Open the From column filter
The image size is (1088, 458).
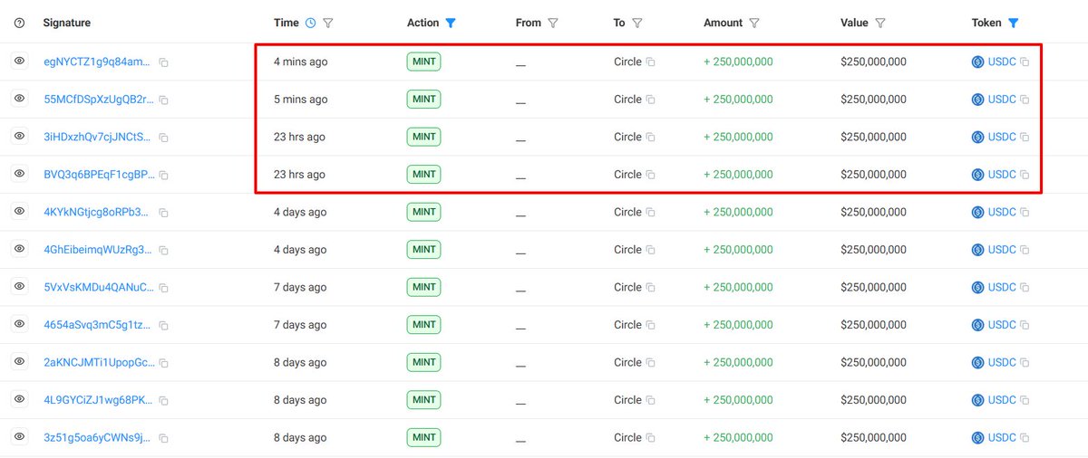553,23
